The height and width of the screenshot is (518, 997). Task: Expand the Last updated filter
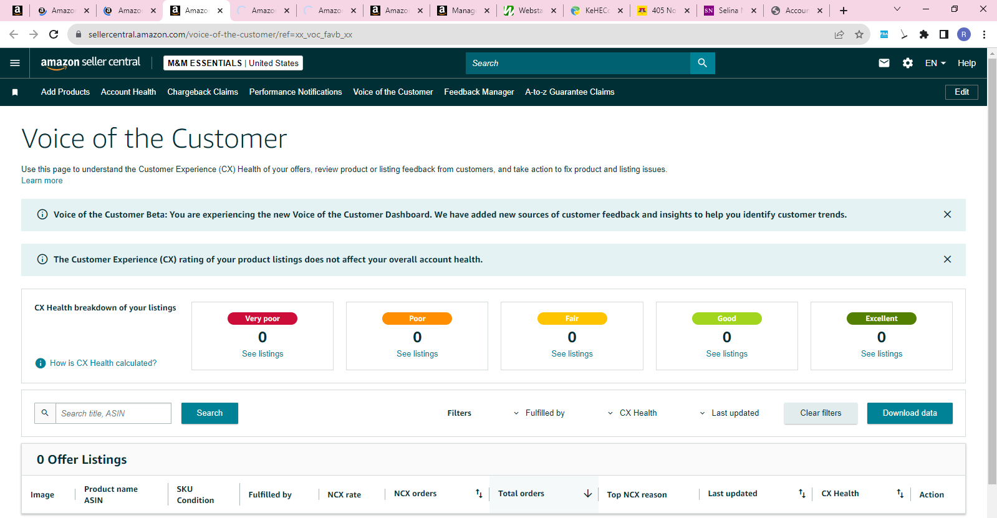[729, 413]
